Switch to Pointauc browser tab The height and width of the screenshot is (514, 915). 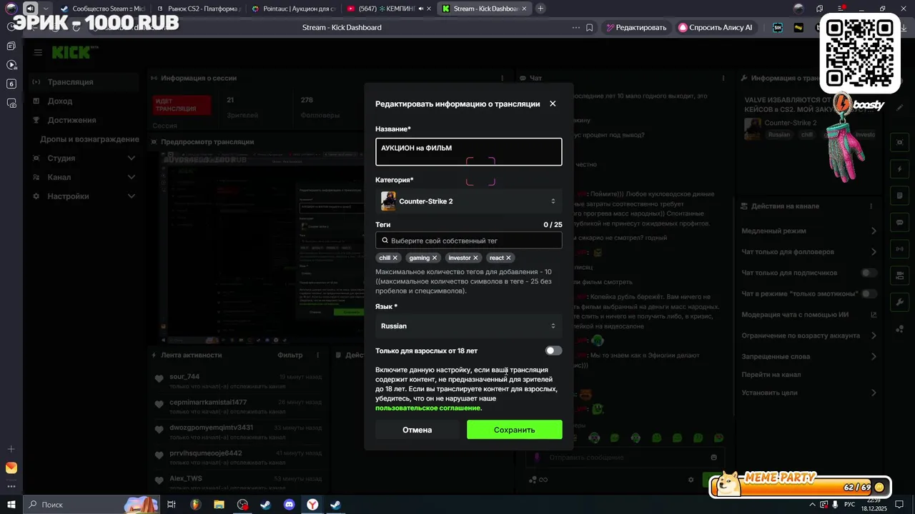pyautogui.click(x=294, y=9)
